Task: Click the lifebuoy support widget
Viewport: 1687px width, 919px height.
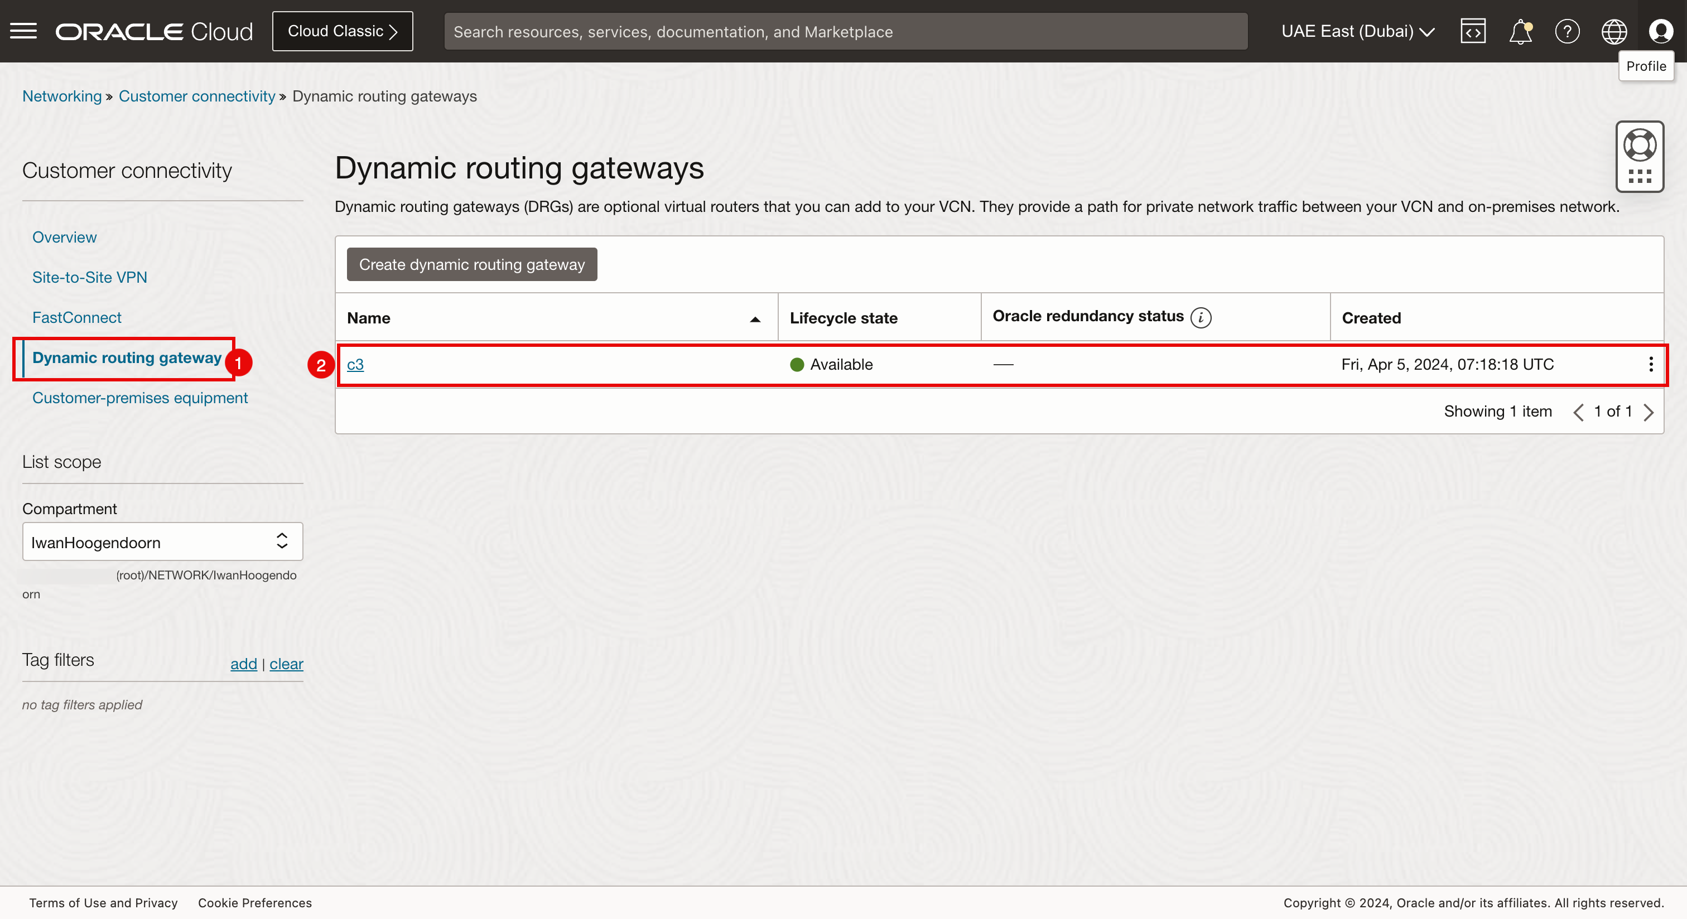Action: click(1639, 146)
